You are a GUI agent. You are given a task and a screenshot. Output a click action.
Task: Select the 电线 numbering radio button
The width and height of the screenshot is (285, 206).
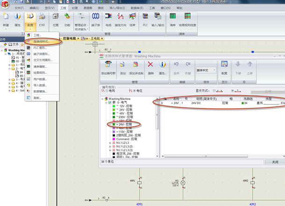pos(107,91)
